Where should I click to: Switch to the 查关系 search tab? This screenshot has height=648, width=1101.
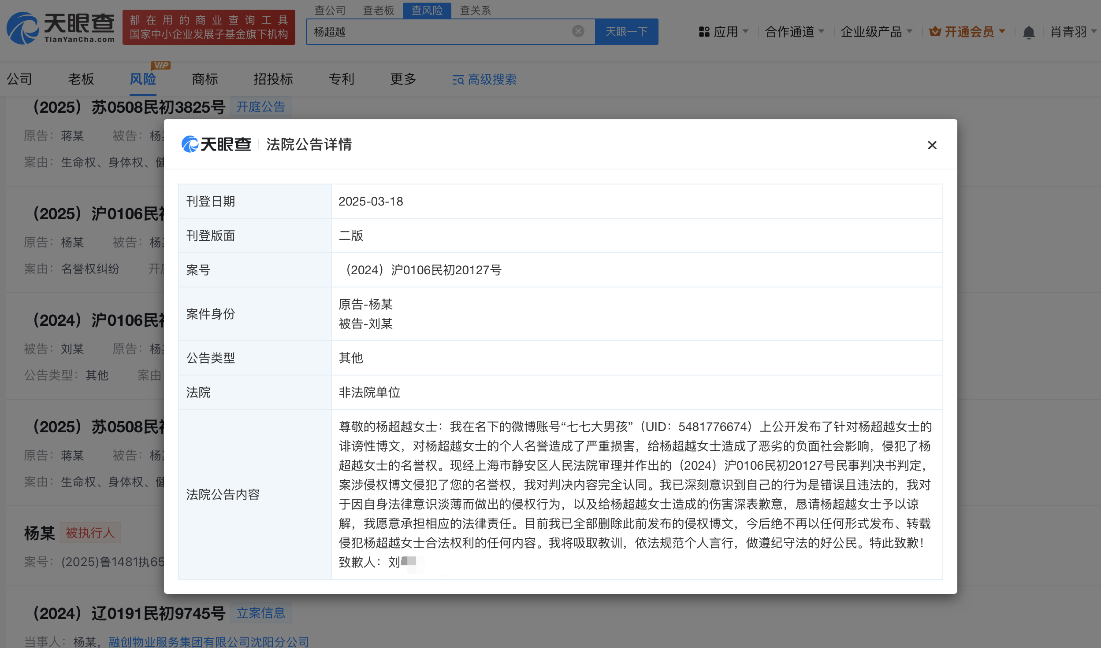(475, 10)
